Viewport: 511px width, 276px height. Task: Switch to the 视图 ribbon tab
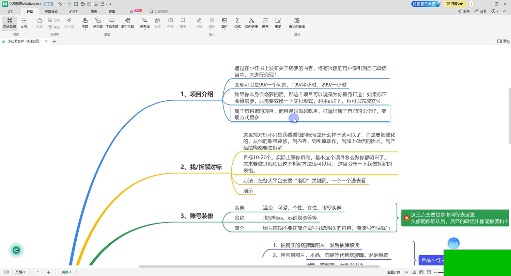112,12
